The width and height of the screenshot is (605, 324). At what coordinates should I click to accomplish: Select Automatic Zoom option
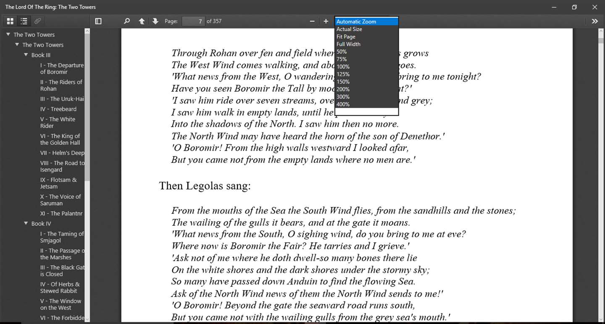[356, 21]
